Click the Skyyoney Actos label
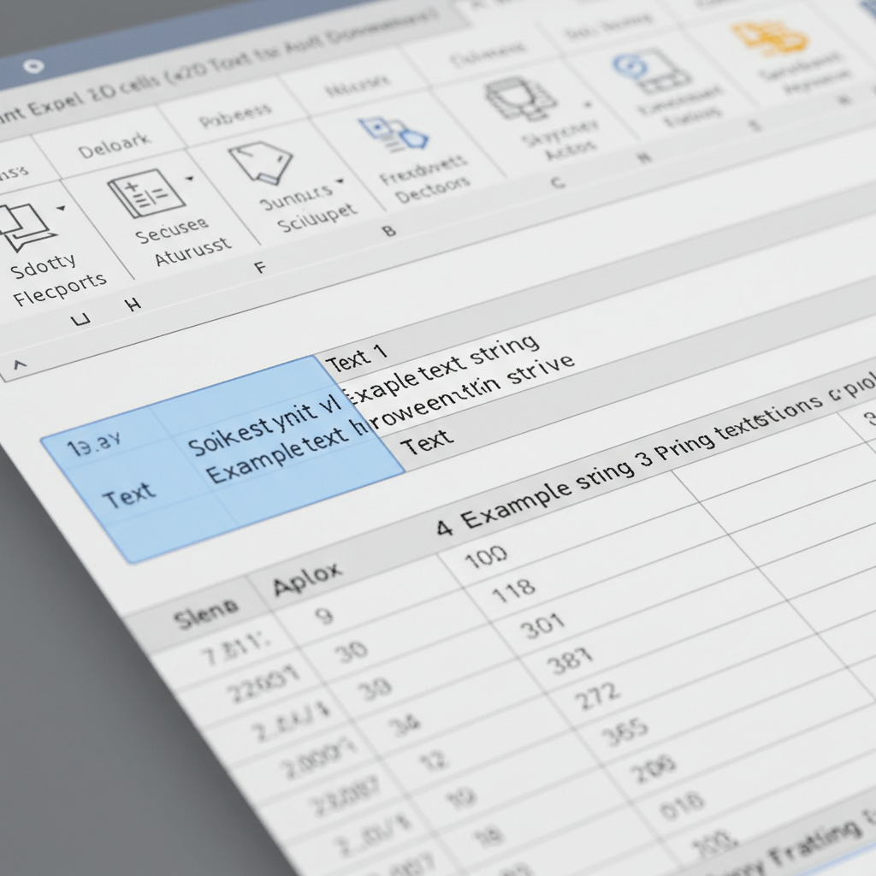The height and width of the screenshot is (876, 876). click(561, 140)
